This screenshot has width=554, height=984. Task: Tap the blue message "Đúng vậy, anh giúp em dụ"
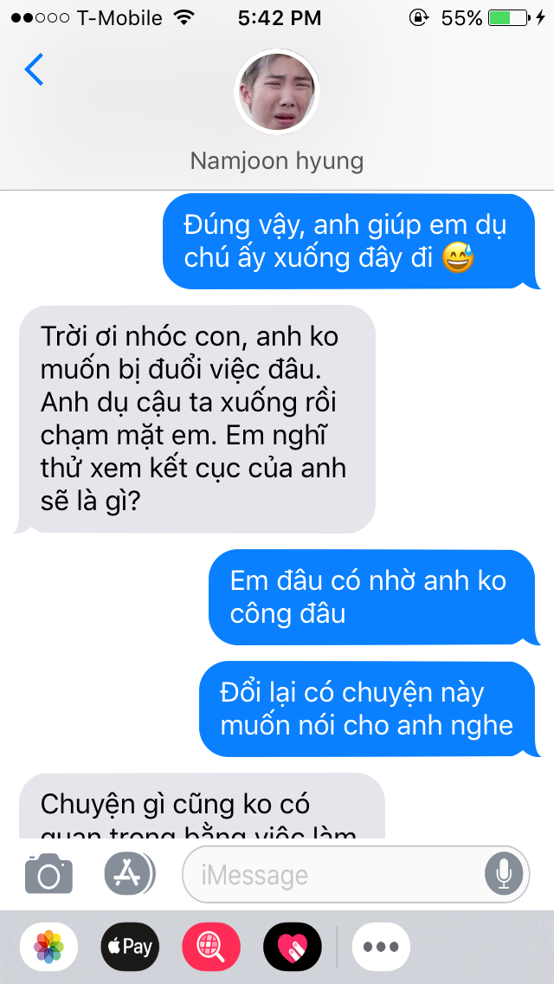tap(349, 242)
